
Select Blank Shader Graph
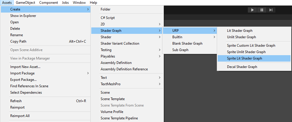pyautogui.click(x=187, y=43)
